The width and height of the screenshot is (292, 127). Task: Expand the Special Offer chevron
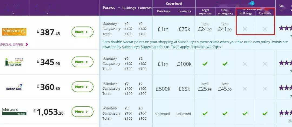pos(27,45)
